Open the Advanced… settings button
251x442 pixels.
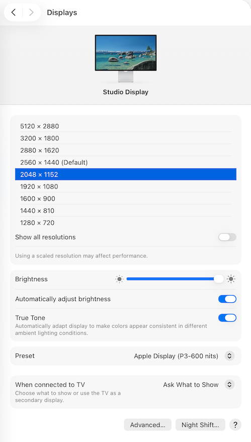point(147,425)
